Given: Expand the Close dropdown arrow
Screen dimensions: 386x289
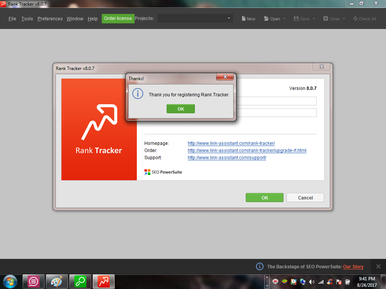Looking at the screenshot, I should [x=344, y=19].
